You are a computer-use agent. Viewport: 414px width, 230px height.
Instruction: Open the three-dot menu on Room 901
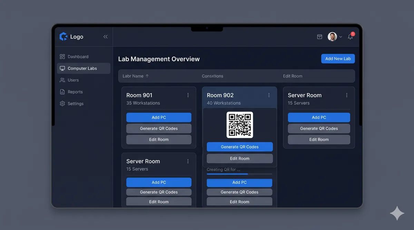click(x=188, y=95)
